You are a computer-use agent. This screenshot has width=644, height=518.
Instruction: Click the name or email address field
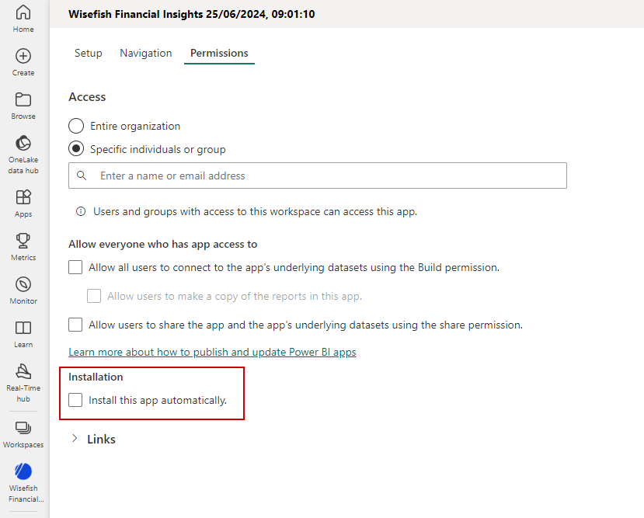click(x=326, y=176)
